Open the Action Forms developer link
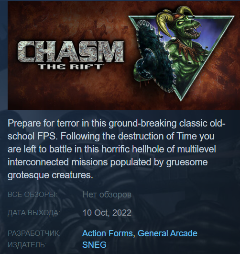The width and height of the screenshot is (240, 254). (x=108, y=233)
